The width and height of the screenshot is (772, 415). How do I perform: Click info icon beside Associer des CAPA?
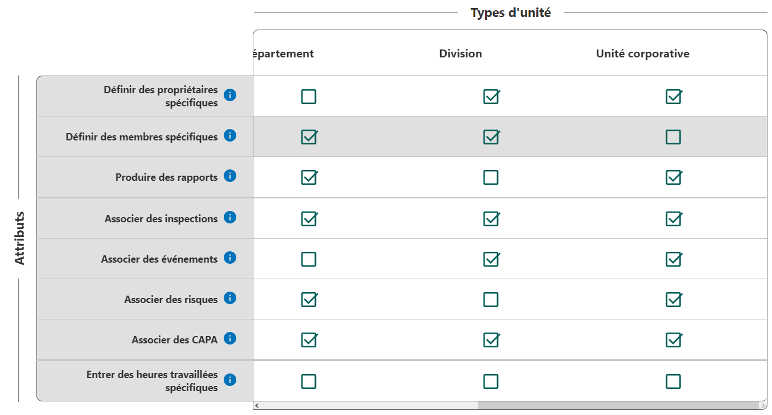[230, 338]
